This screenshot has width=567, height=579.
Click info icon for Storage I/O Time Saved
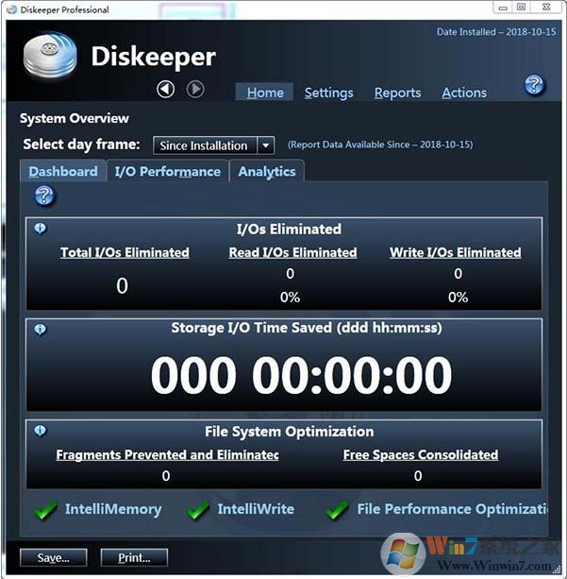click(41, 330)
